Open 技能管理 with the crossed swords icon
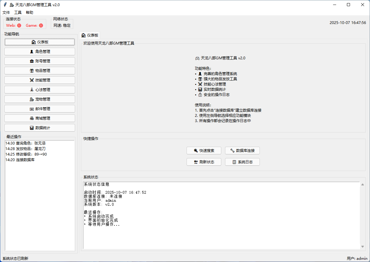This screenshot has width=370, height=262. point(40,80)
